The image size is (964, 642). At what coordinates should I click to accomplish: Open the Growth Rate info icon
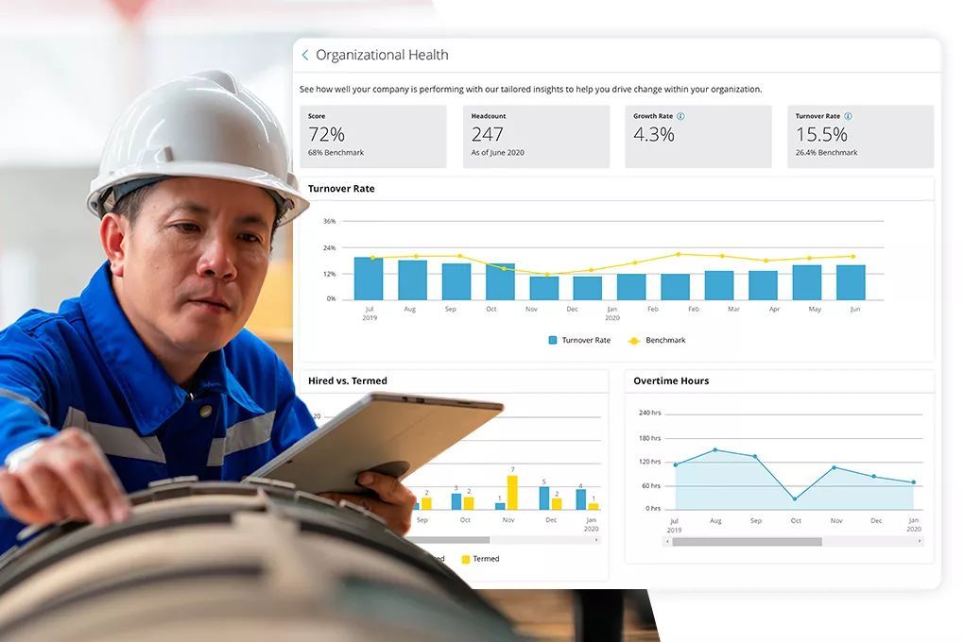tap(680, 116)
